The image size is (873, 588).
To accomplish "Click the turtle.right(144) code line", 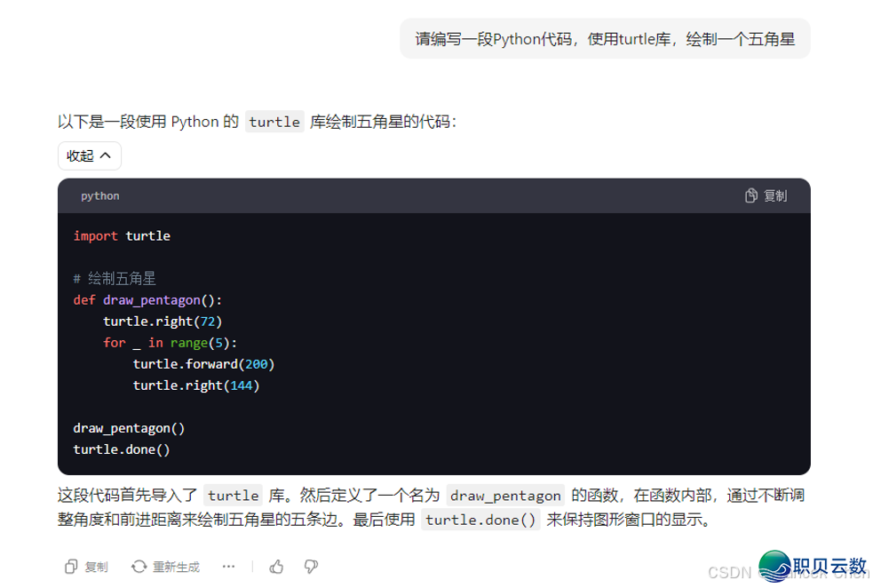I will (x=195, y=385).
